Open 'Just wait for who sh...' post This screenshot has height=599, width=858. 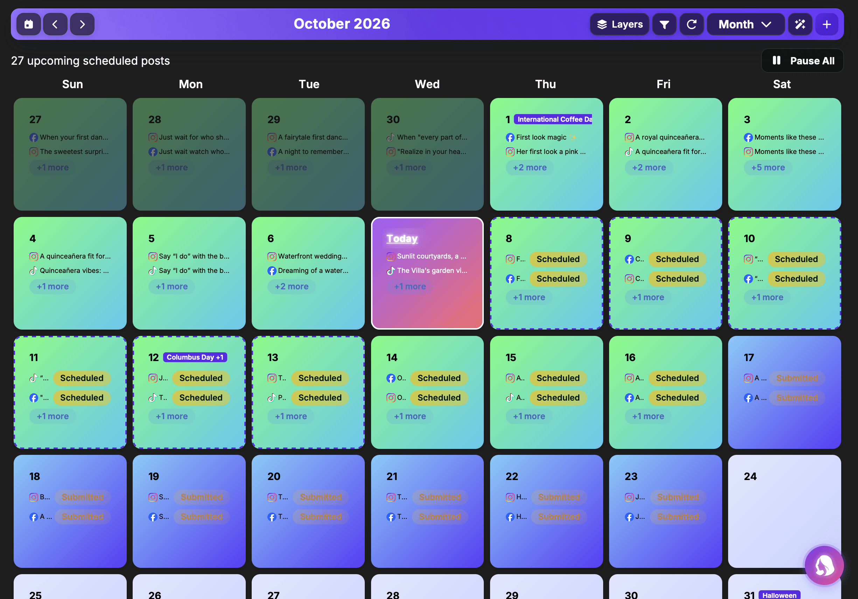(189, 137)
